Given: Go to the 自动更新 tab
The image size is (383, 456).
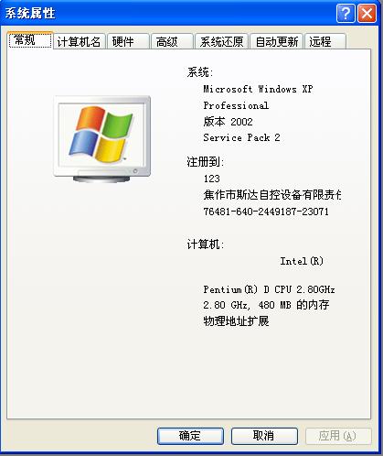Looking at the screenshot, I should [x=276, y=41].
